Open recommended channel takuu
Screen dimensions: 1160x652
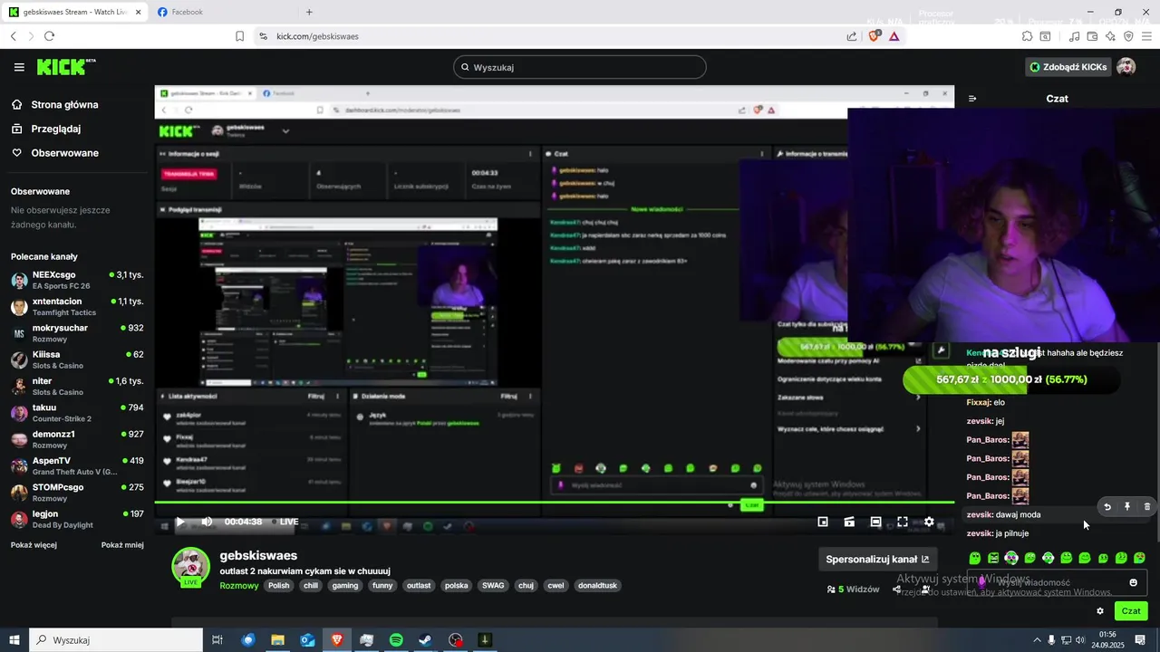[x=77, y=413]
